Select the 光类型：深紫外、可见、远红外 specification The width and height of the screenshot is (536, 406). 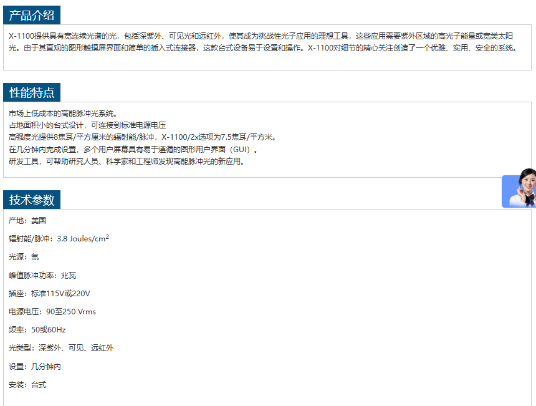pos(61,348)
